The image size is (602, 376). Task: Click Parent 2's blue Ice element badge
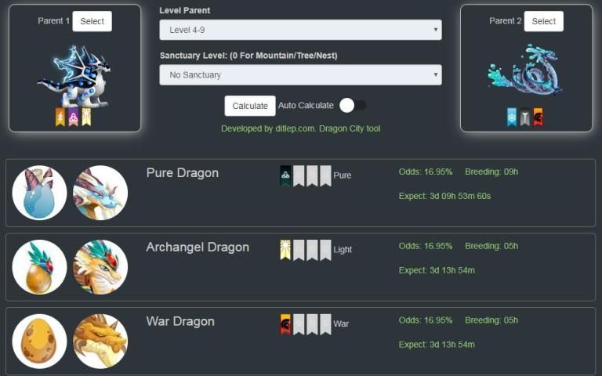512,117
